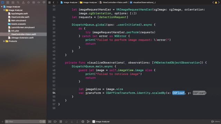Open Debug View Hierarchy
The image size is (221, 124).
[x=83, y=122]
